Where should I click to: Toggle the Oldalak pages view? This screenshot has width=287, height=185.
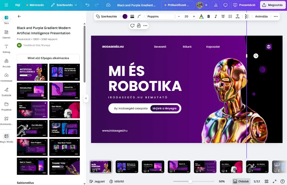[241, 181]
